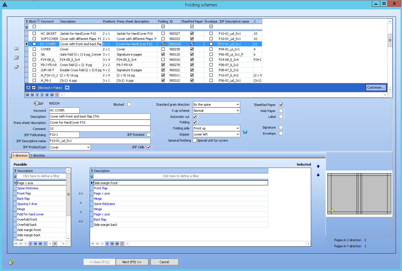Viewport: 402px width, 271px height.
Task: Enable the Web Paper checkbox
Action: click(281, 111)
